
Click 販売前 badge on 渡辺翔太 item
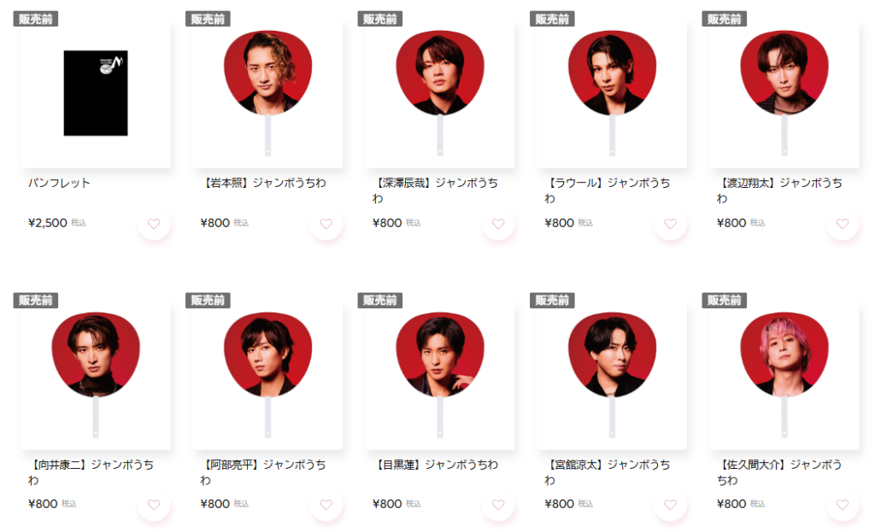click(x=725, y=19)
